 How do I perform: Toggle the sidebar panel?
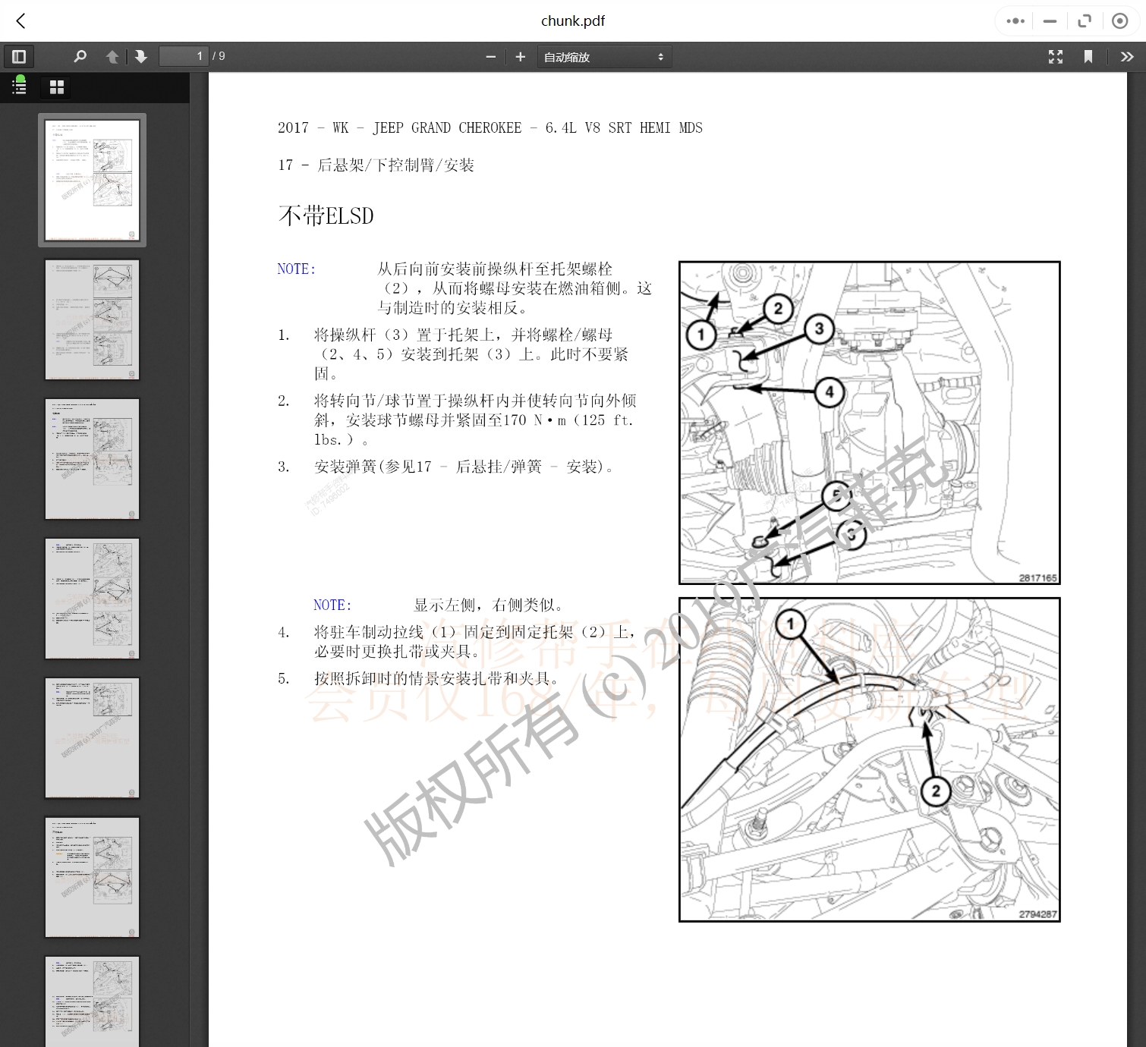pyautogui.click(x=19, y=56)
